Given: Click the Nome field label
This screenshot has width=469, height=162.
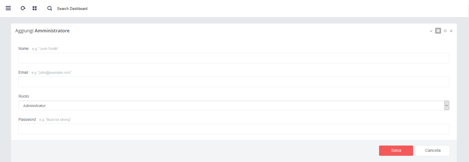Looking at the screenshot, I should coord(24,49).
